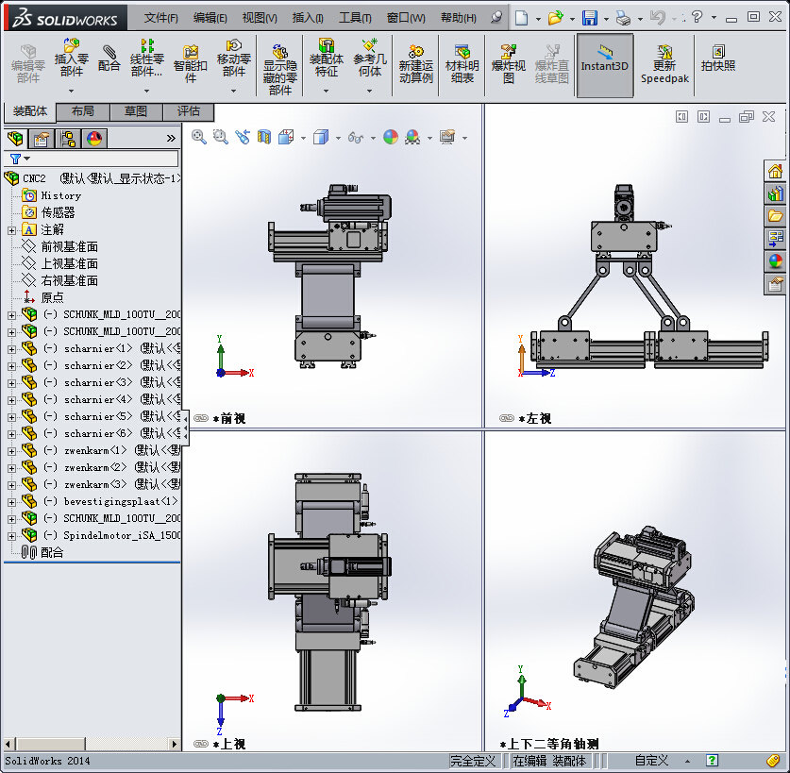Click the appearance color ball in view toolbar
The image size is (790, 773).
[391, 137]
